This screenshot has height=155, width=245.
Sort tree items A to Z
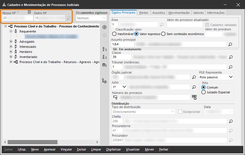[104, 49]
